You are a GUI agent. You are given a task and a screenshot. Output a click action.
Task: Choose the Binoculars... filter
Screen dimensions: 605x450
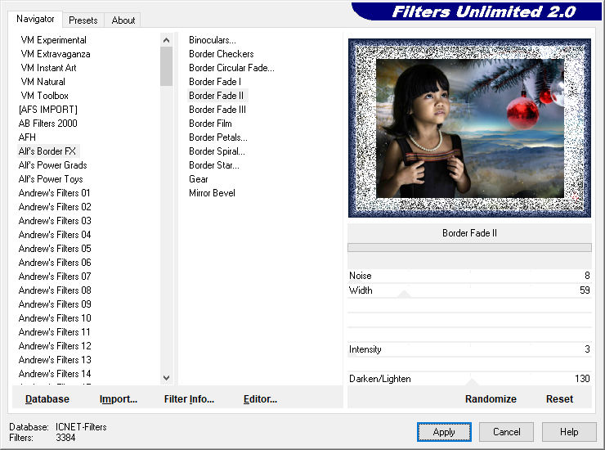coord(213,40)
